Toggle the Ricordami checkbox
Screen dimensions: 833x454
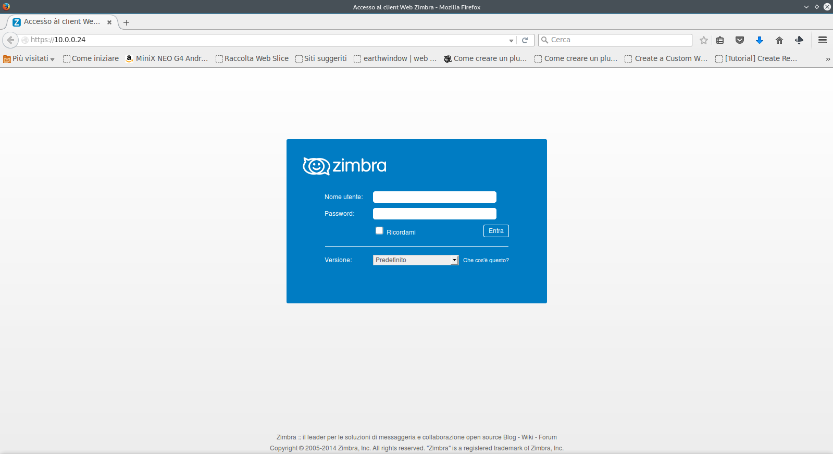(x=379, y=231)
